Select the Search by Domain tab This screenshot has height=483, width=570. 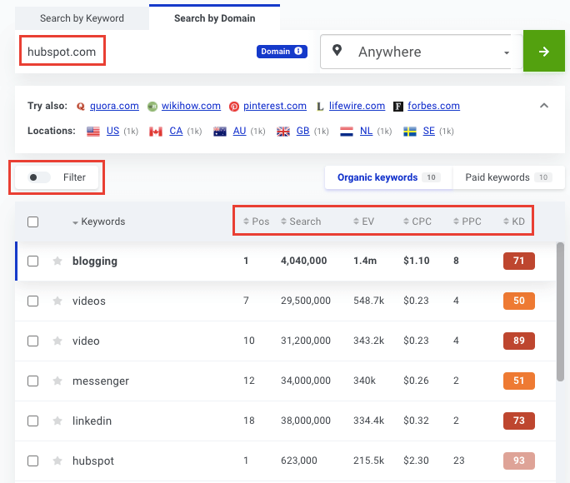[x=214, y=18]
